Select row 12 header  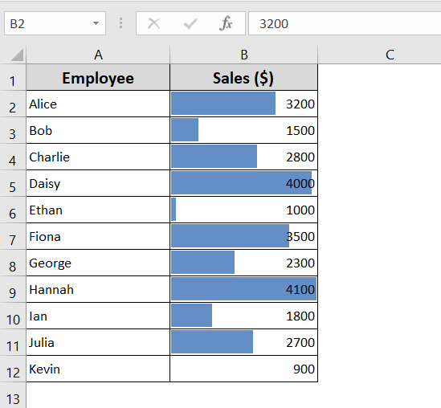pos(13,369)
